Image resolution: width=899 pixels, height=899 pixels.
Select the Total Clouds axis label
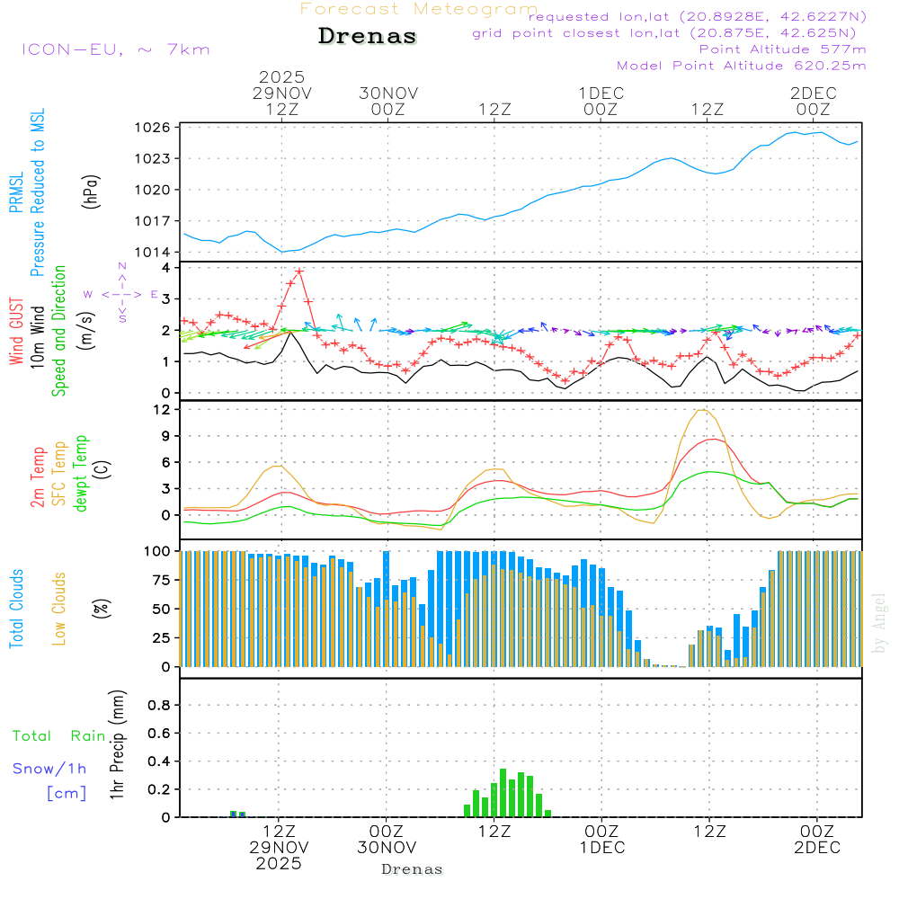(17, 608)
